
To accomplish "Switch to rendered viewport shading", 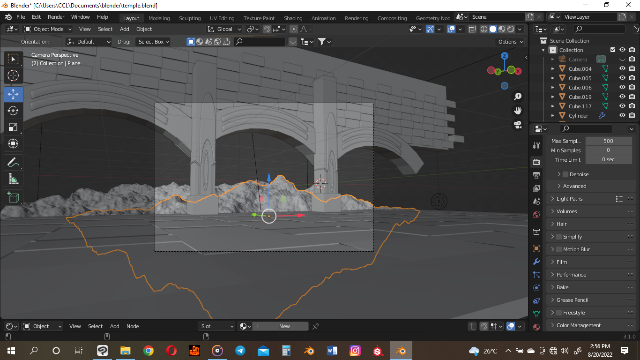I will click(x=511, y=29).
